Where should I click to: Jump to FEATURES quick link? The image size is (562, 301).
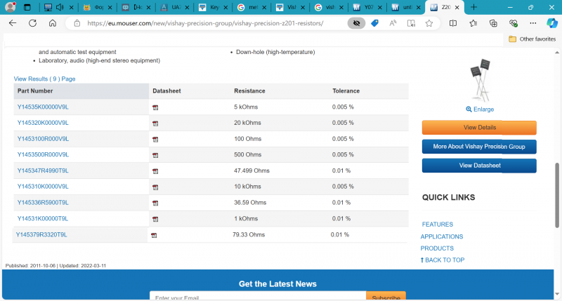click(437, 225)
